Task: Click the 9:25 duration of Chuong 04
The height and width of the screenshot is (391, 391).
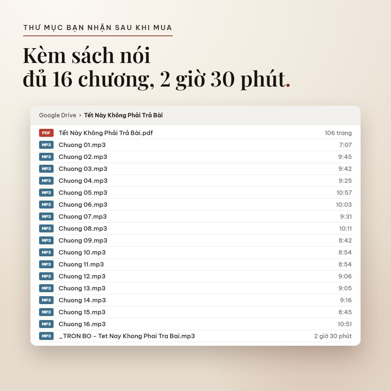Action: 345,181
